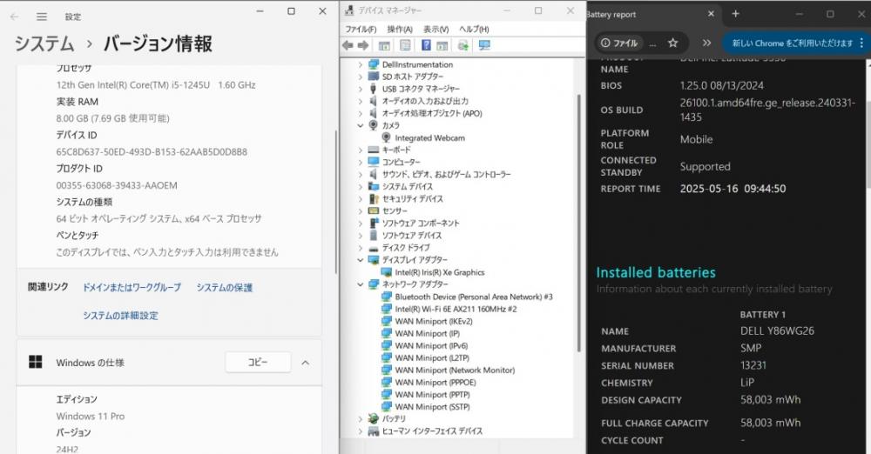Expand the DellInstrumentation category

(361, 64)
